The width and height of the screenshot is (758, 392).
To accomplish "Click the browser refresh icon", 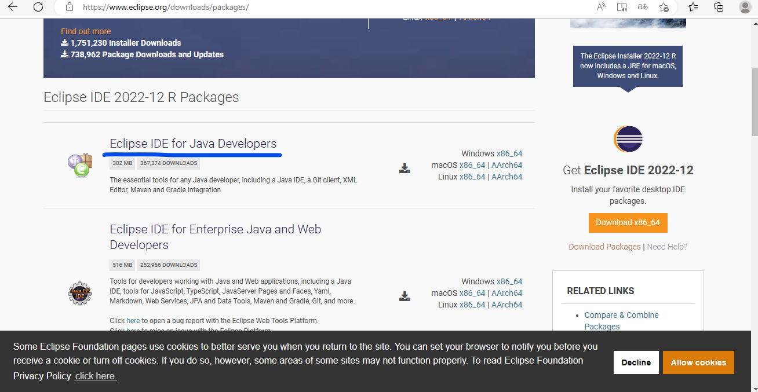I will 38,7.
